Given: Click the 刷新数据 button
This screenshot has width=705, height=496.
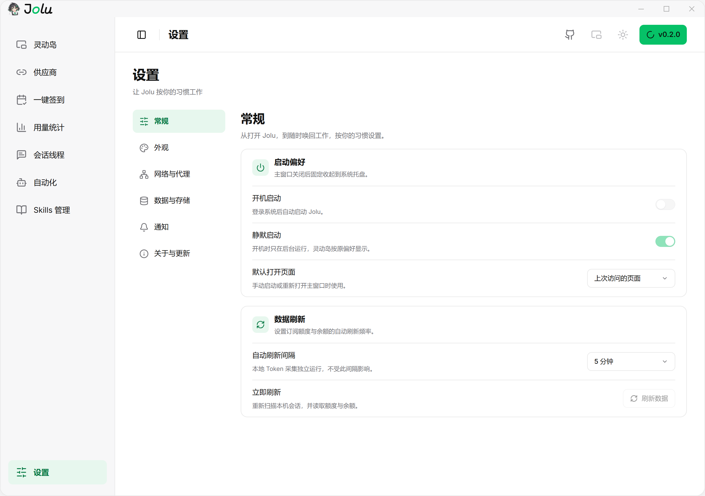Looking at the screenshot, I should [x=649, y=398].
